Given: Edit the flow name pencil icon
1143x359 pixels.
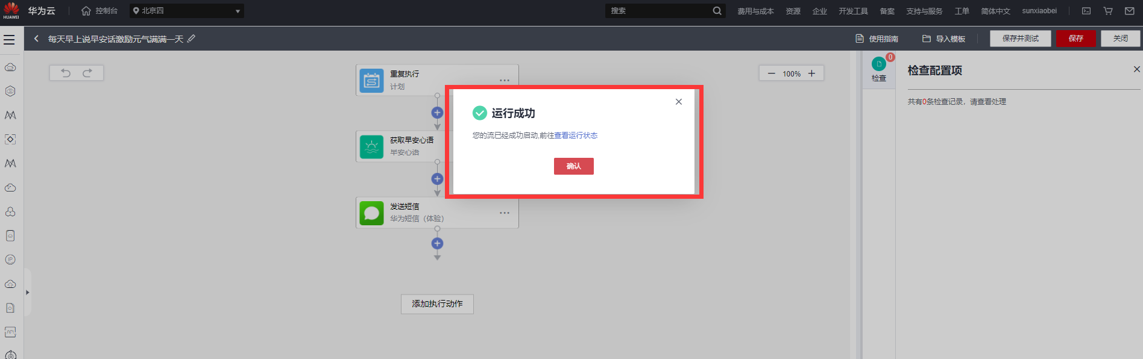Looking at the screenshot, I should tap(191, 39).
